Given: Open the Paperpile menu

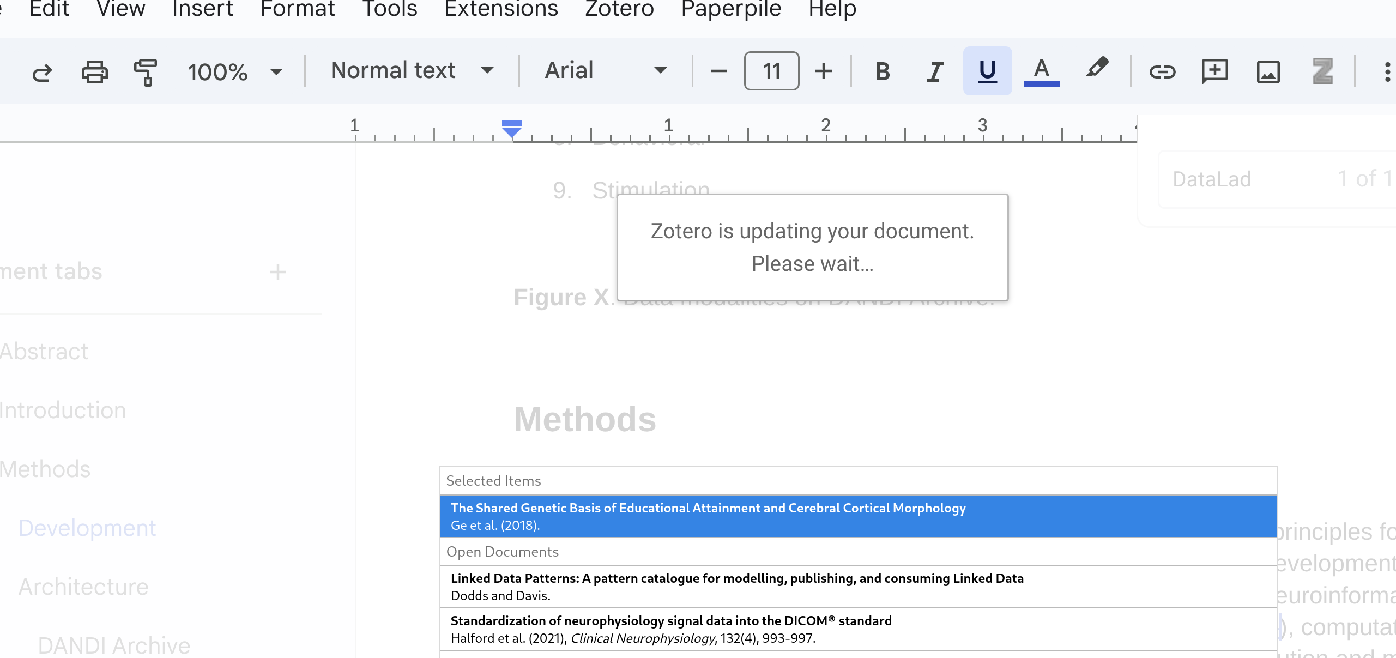Looking at the screenshot, I should pos(731,9).
